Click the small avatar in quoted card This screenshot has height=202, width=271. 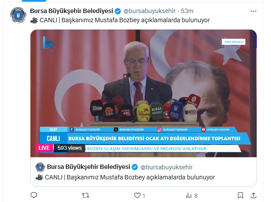[40, 167]
